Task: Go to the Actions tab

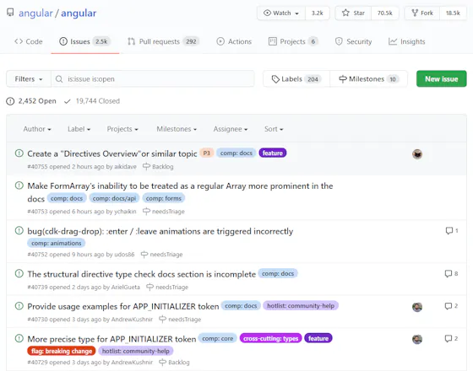Action: [x=234, y=41]
